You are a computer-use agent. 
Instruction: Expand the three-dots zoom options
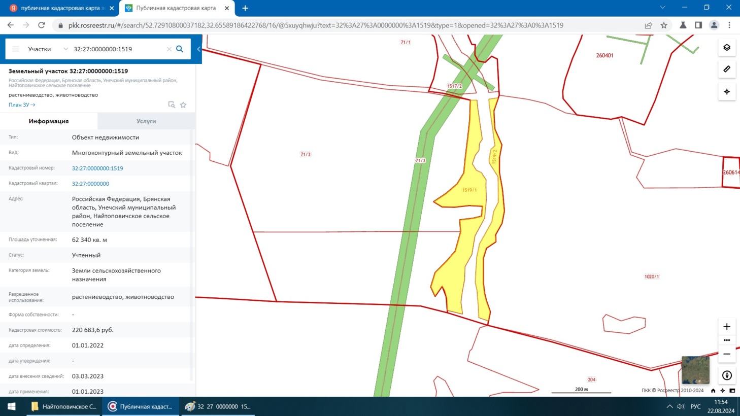click(727, 340)
